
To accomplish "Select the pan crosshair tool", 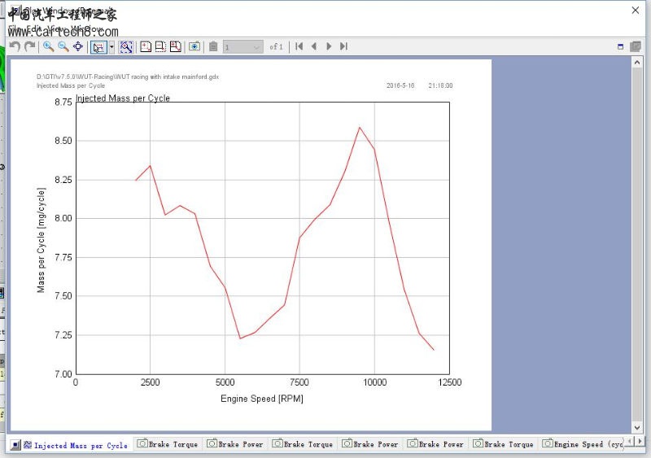I will [x=78, y=46].
